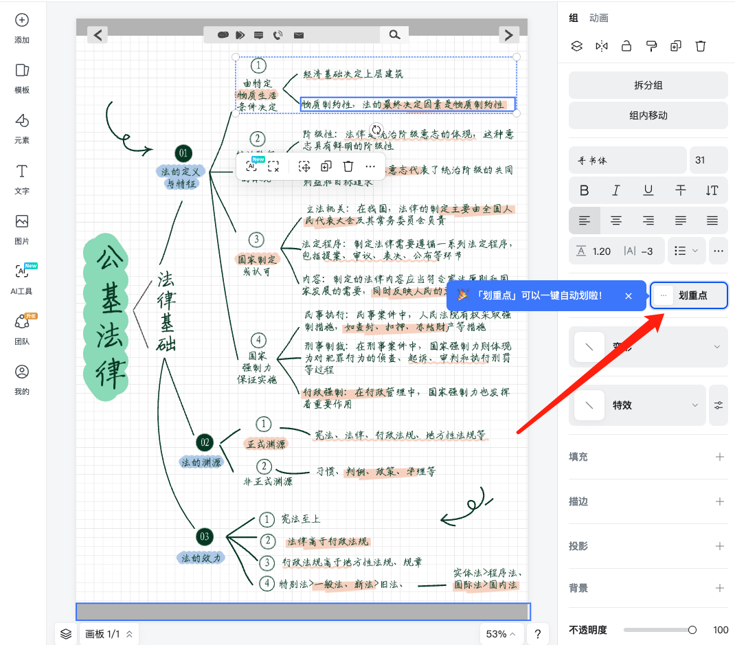Toggle bold formatting
This screenshot has width=735, height=645.
tap(585, 190)
